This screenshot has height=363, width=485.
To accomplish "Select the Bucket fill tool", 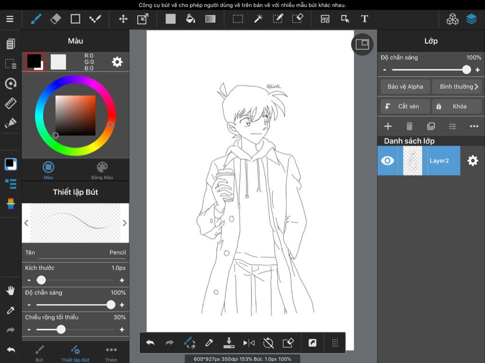I will point(190,19).
